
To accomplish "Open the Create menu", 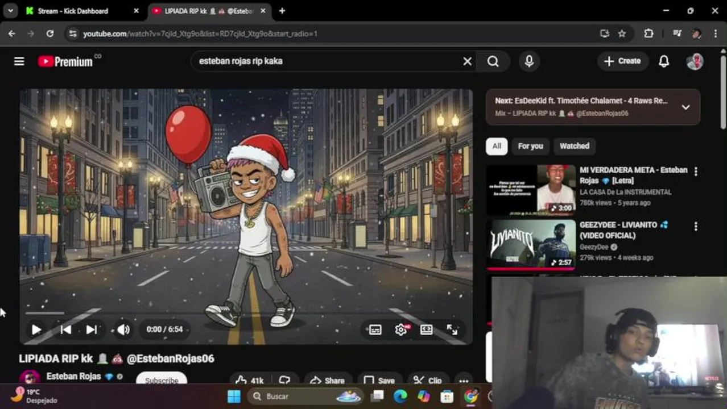I will 622,61.
